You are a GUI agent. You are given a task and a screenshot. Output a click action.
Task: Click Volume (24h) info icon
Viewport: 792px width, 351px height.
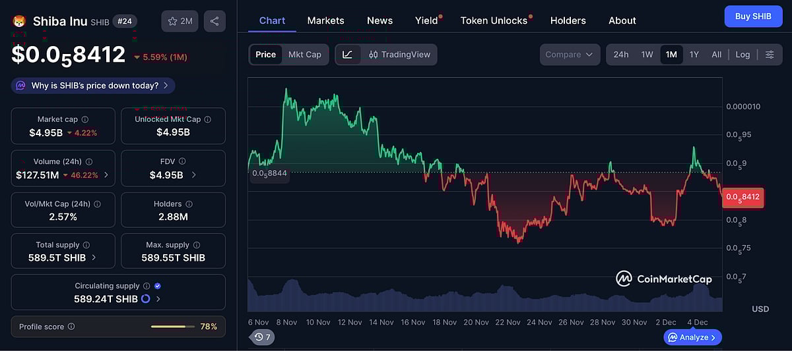click(x=89, y=161)
